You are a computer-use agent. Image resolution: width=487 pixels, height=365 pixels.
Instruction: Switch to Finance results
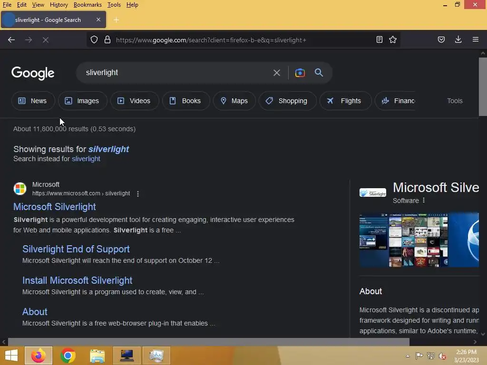[x=395, y=101]
